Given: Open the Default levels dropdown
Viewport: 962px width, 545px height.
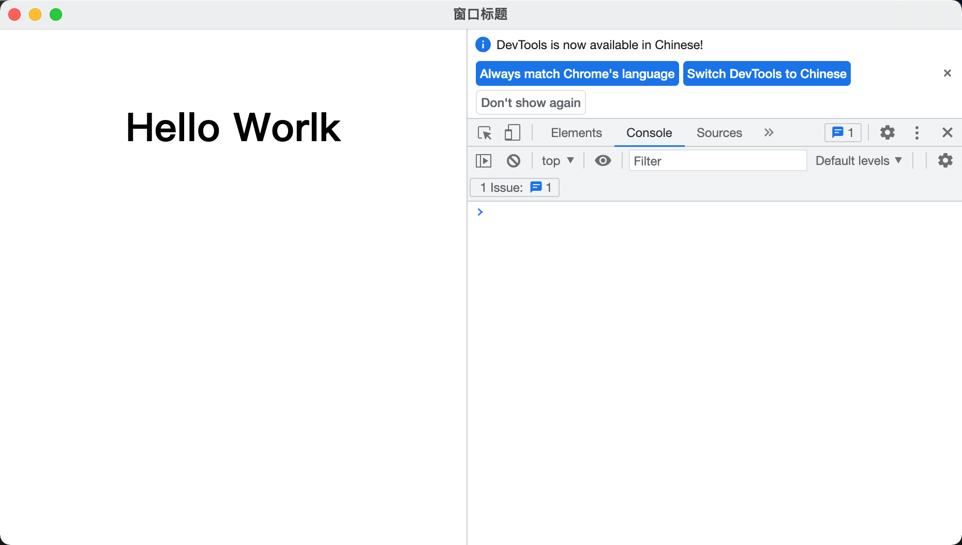Looking at the screenshot, I should point(859,161).
